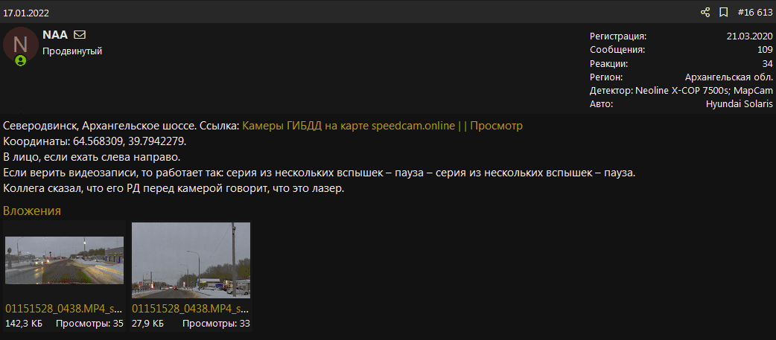The width and height of the screenshot is (776, 340).
Task: Click the share post icon
Action: click(x=705, y=13)
